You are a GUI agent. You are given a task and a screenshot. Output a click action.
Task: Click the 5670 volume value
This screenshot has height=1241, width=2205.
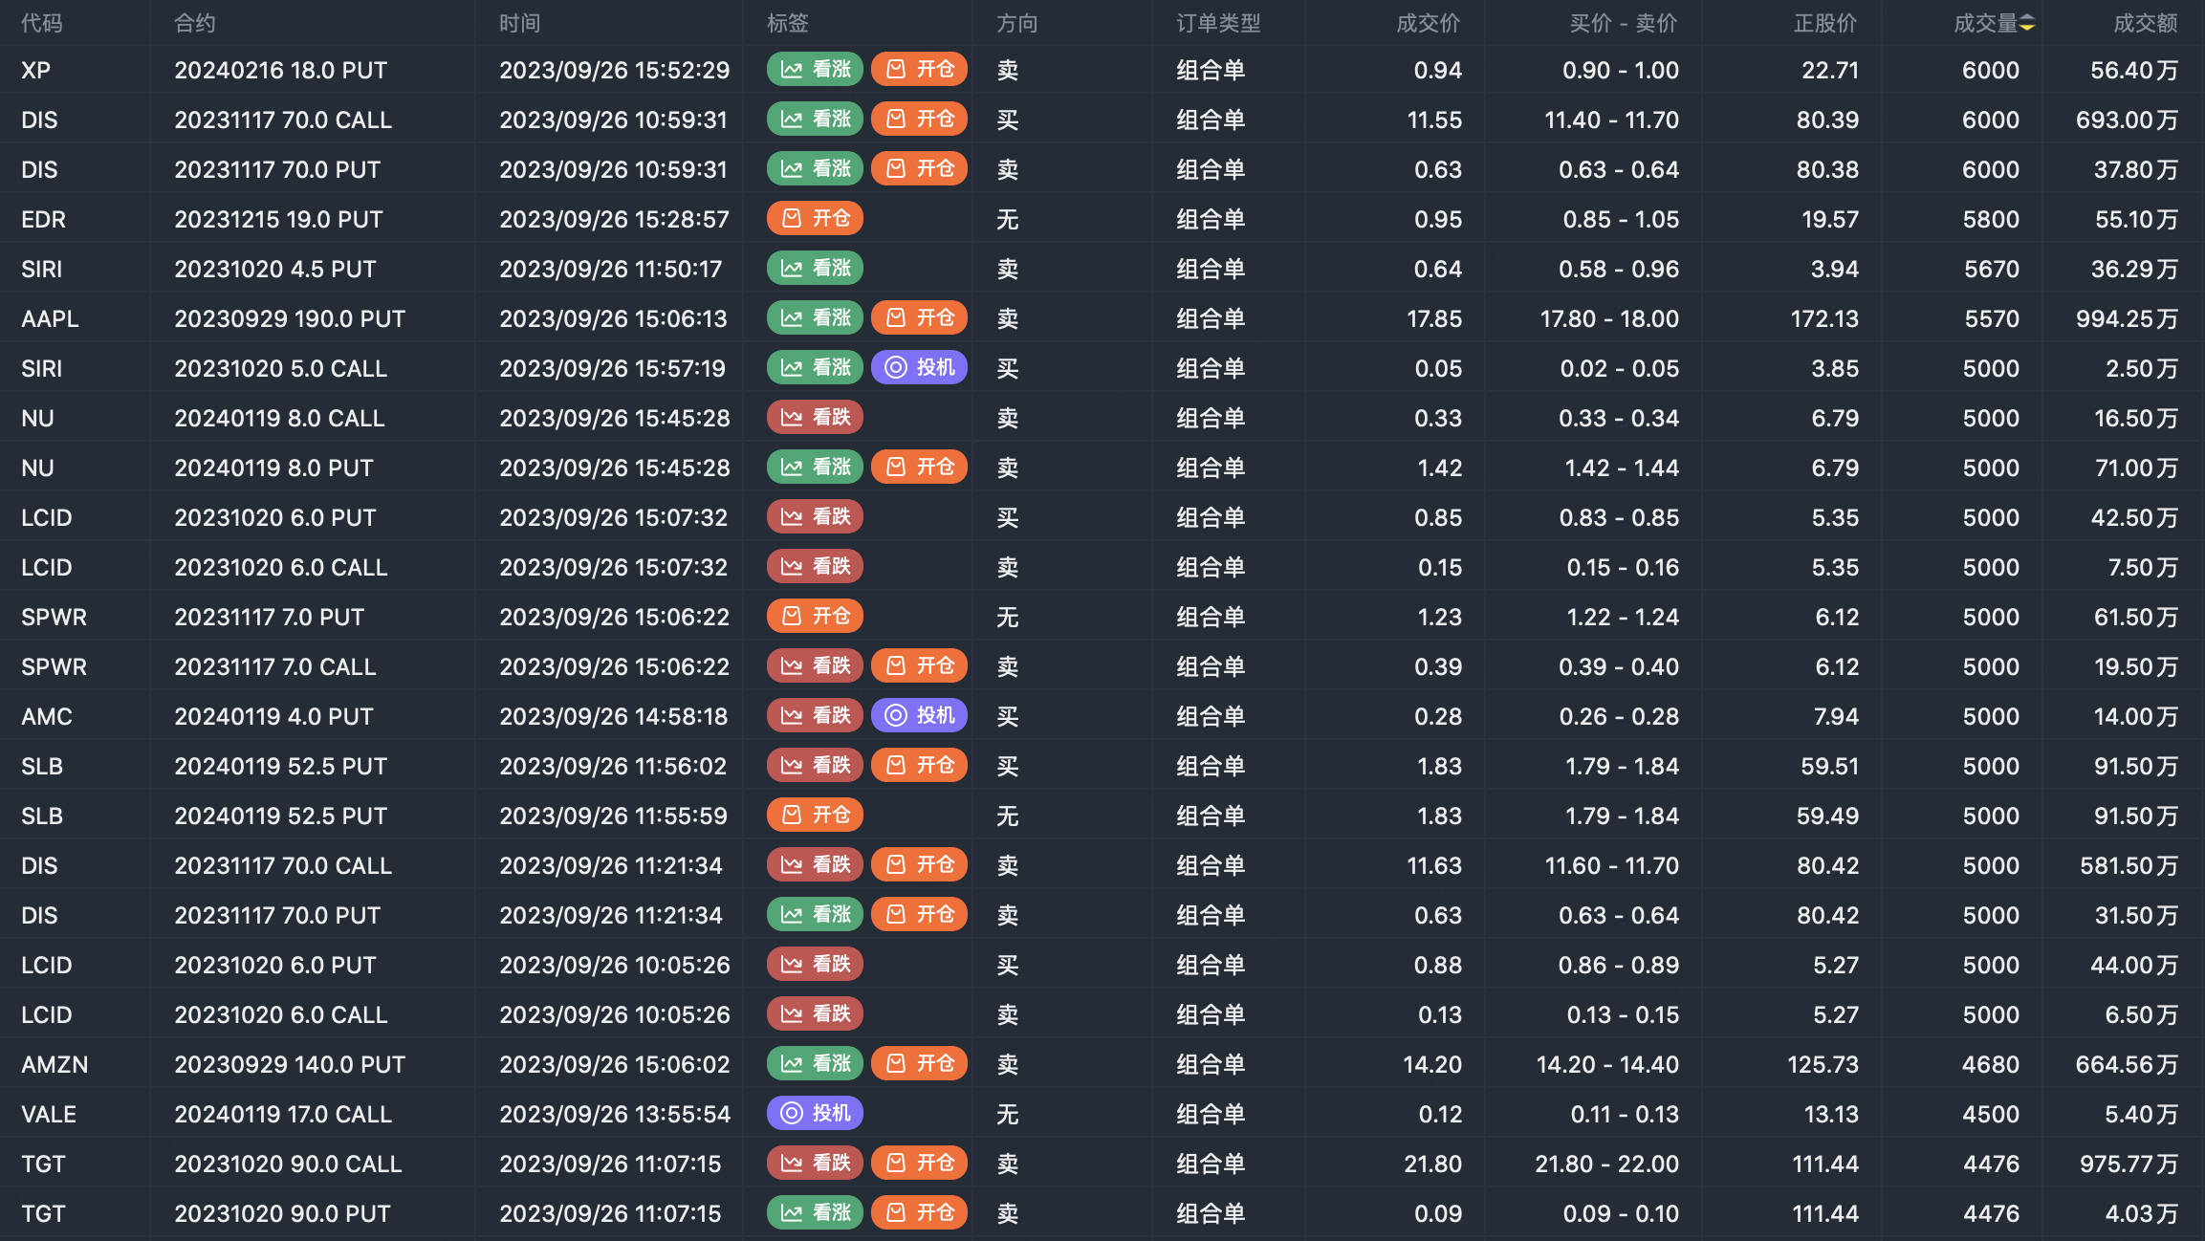tap(1992, 269)
